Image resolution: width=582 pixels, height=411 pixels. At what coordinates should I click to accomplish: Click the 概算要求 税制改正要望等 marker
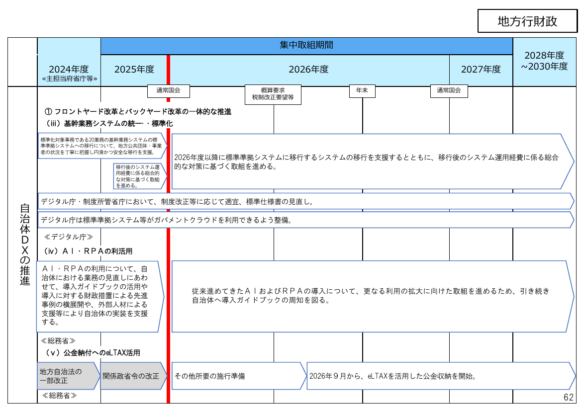[273, 94]
